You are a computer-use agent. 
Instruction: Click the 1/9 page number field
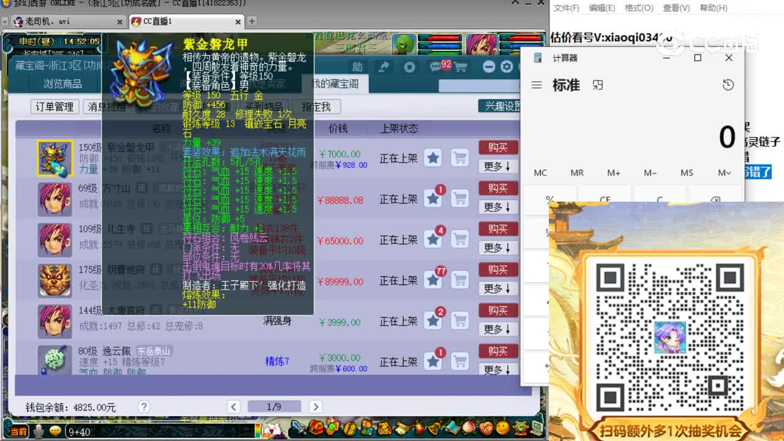point(274,407)
